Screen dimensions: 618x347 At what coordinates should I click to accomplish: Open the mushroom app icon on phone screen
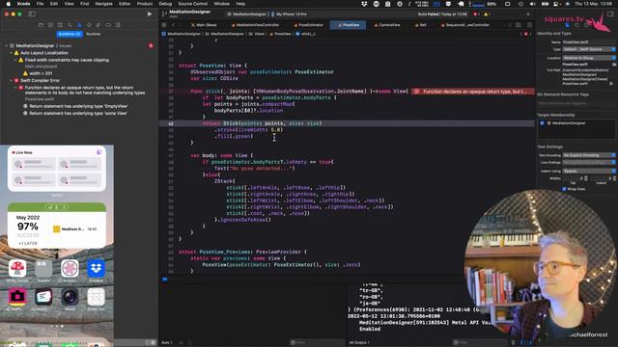[x=17, y=268]
